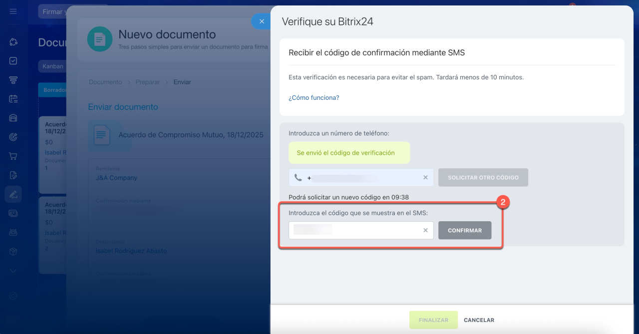This screenshot has width=639, height=334.
Task: Open the document-with-pen icon in sidebar
Action: [13, 175]
